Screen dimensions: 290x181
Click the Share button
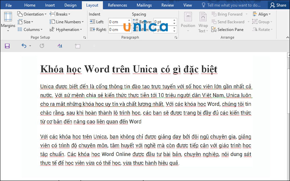click(x=278, y=5)
